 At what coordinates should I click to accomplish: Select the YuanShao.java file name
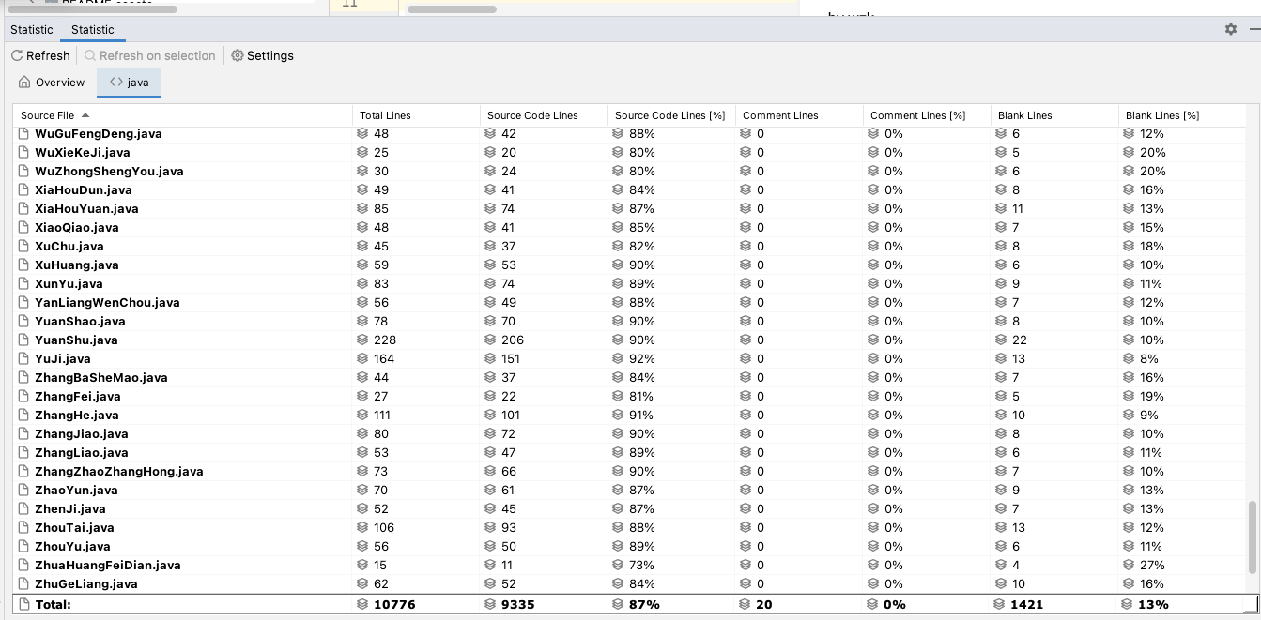pyautogui.click(x=80, y=321)
